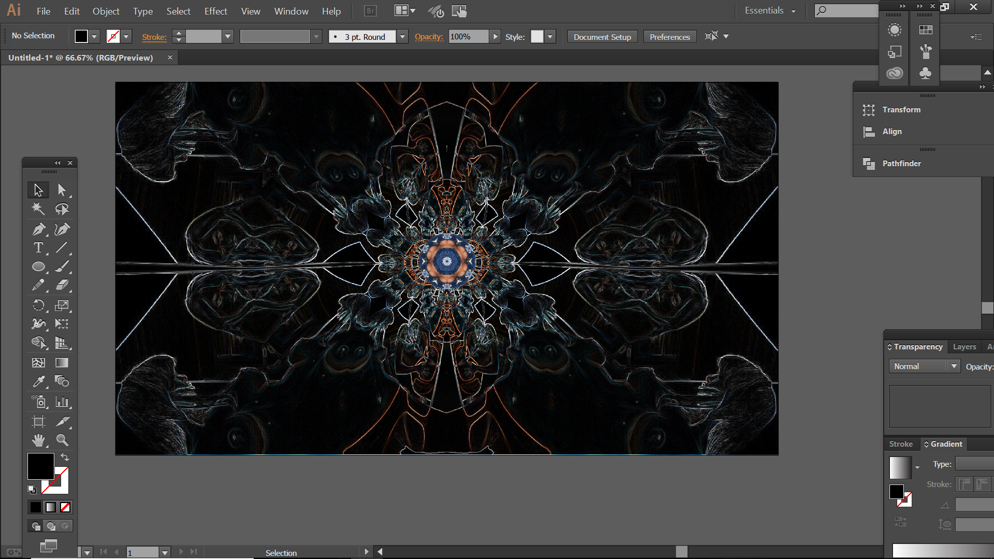Pick the Eyedropper tool

[38, 381]
